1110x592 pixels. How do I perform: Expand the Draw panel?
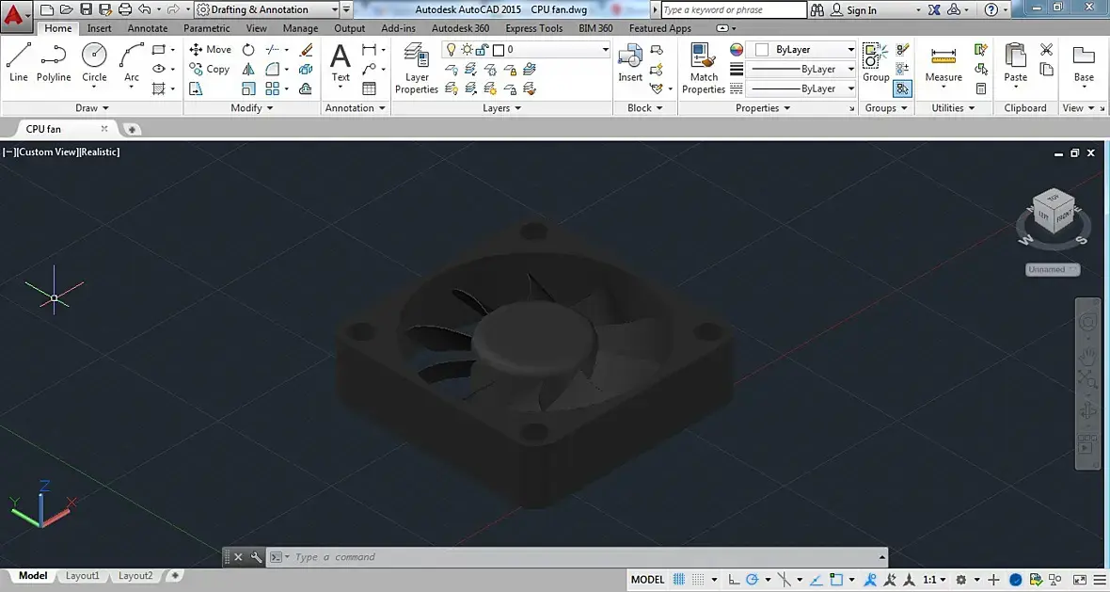pos(92,107)
